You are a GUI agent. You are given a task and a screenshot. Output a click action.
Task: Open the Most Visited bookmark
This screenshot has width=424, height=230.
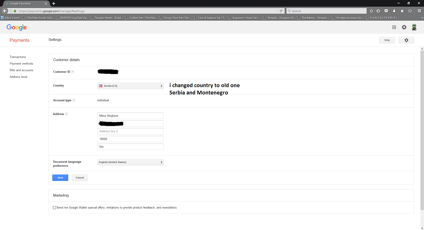pyautogui.click(x=10, y=18)
